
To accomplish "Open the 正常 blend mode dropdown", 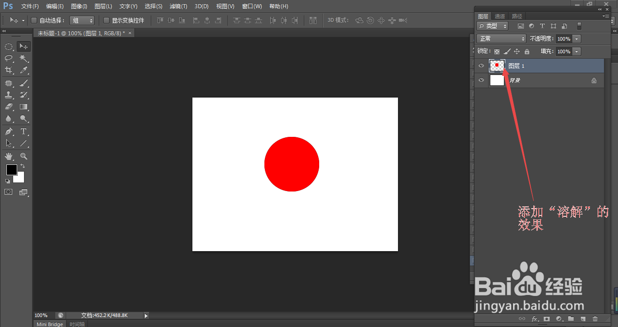I will pyautogui.click(x=502, y=39).
